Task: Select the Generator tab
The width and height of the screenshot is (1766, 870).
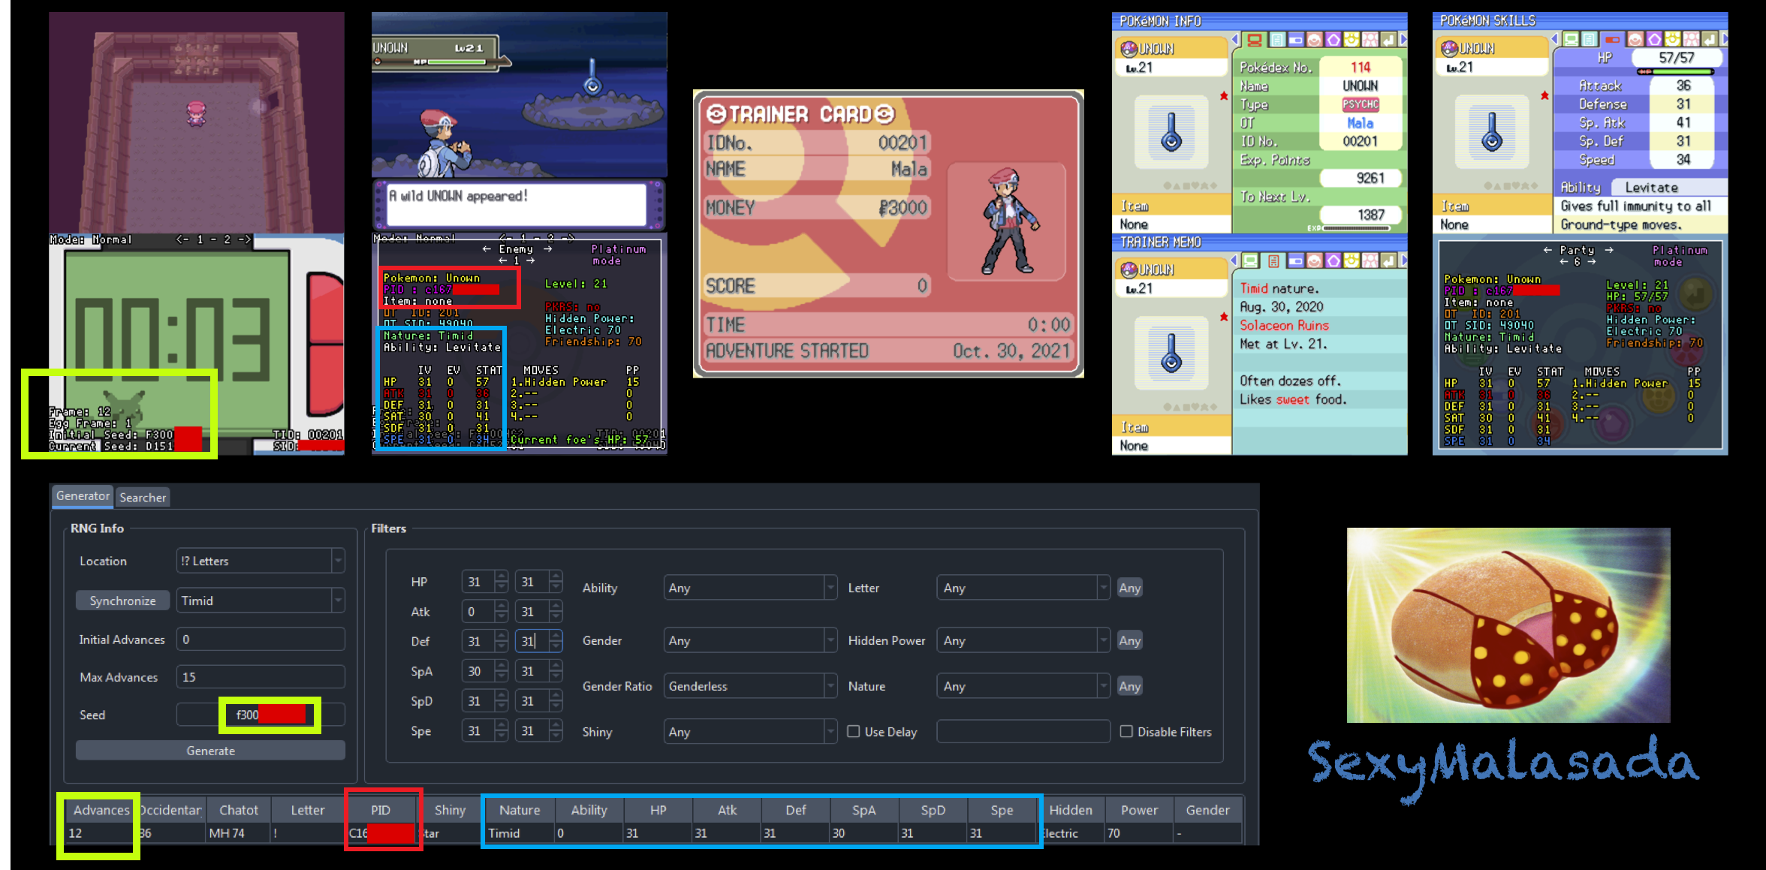Action: click(x=83, y=495)
